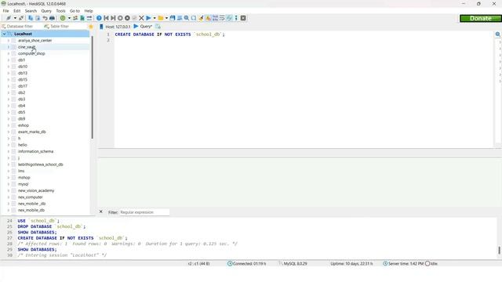Image resolution: width=502 pixels, height=282 pixels.
Task: Click the 'Connected: 01:19 h' status entry
Action: pos(247,264)
